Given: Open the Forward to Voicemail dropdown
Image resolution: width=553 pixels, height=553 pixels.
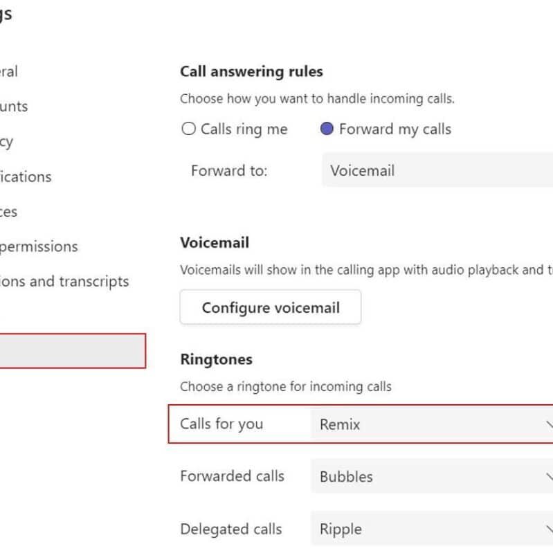Looking at the screenshot, I should click(x=437, y=170).
